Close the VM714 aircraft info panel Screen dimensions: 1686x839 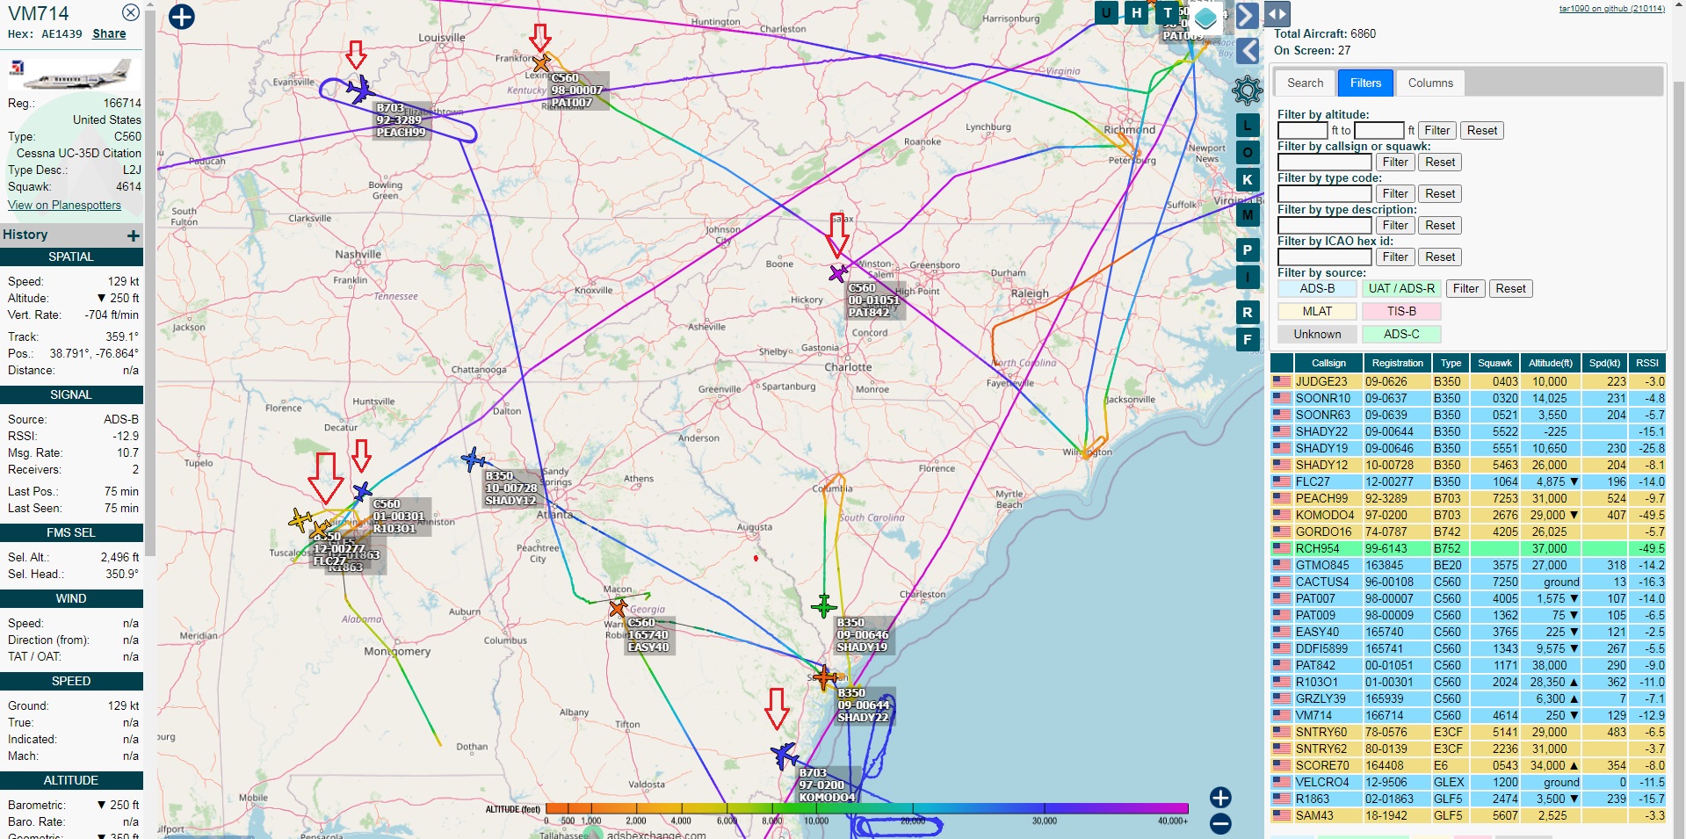(130, 12)
